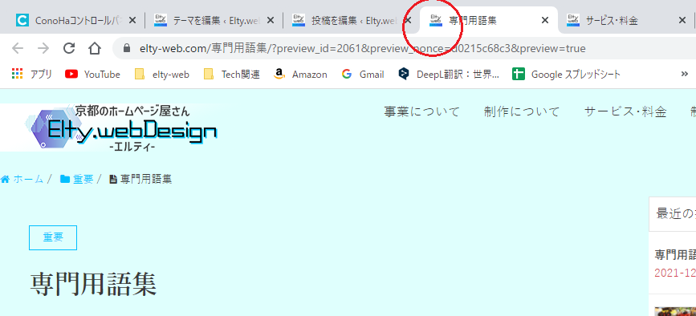Show hidden bookmarks with the chevron
The width and height of the screenshot is (696, 316).
[x=684, y=74]
